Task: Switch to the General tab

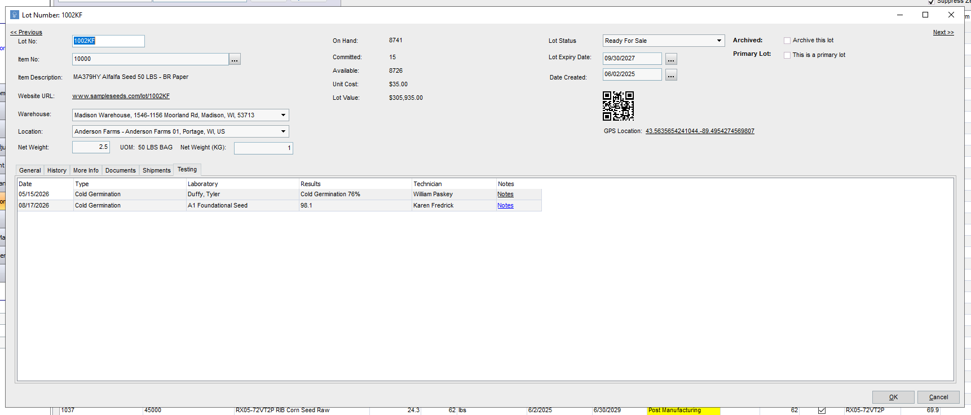Action: [x=30, y=170]
